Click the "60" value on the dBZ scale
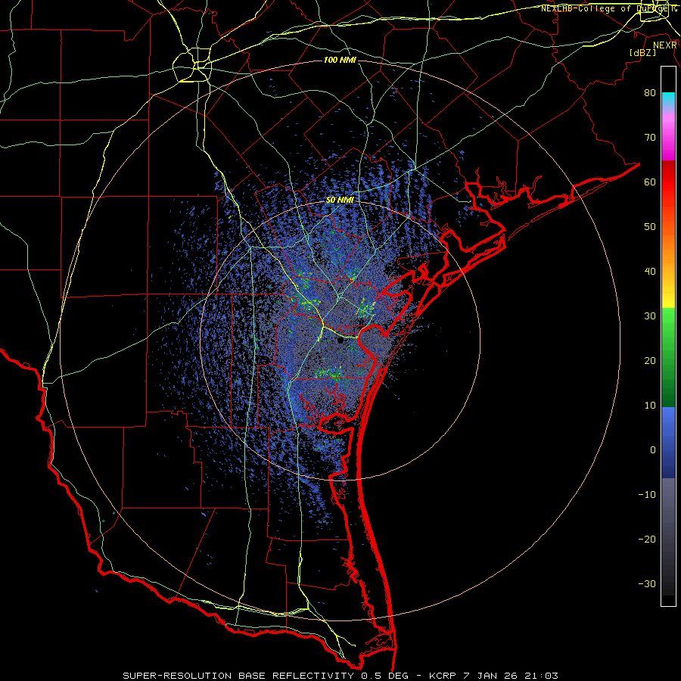This screenshot has width=681, height=681. (x=650, y=182)
